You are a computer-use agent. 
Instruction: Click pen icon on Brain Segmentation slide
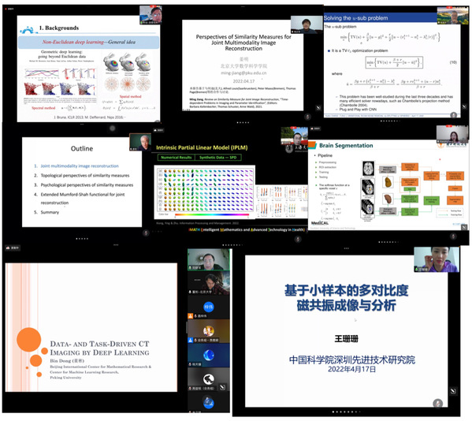tap(464, 228)
